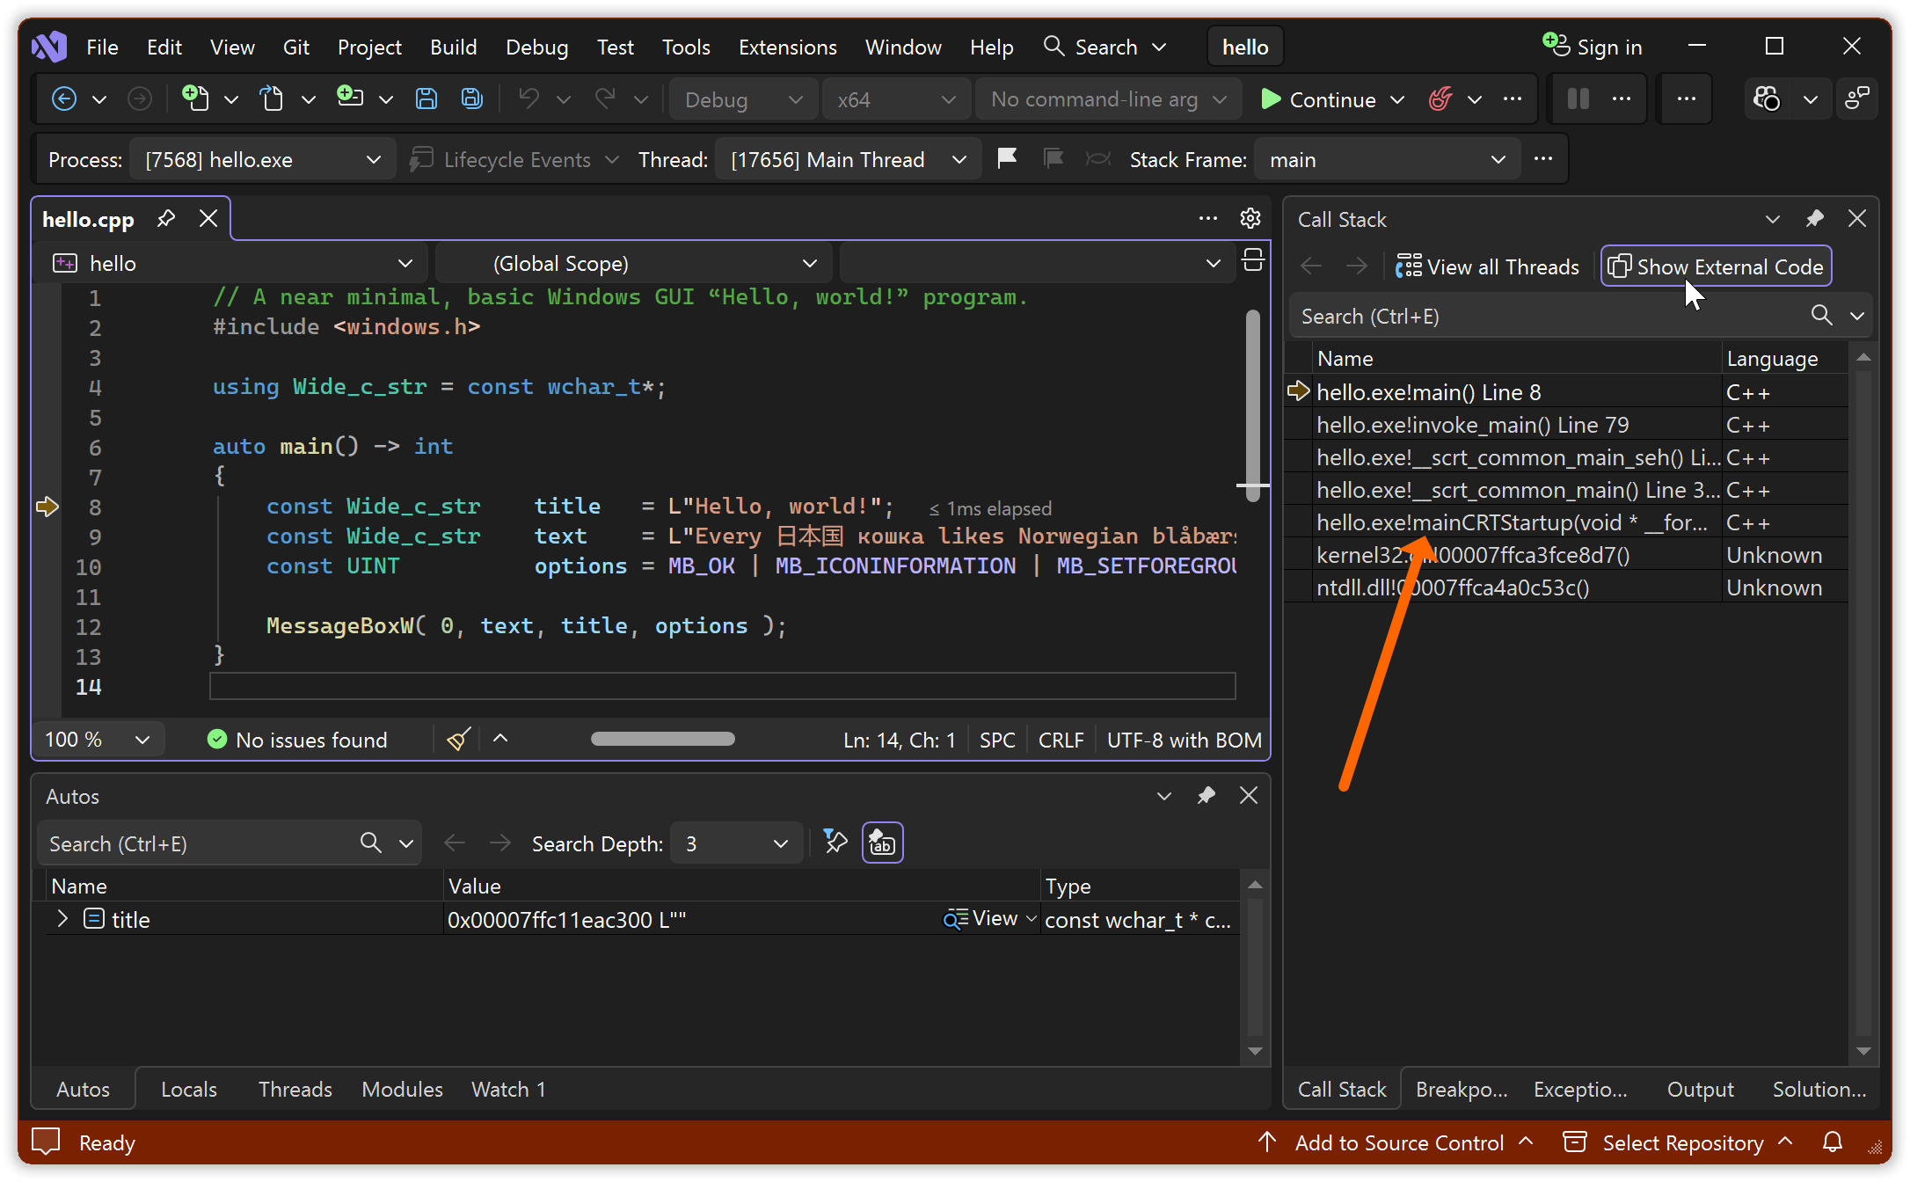
Task: Click the split editor window icon
Action: click(1253, 261)
